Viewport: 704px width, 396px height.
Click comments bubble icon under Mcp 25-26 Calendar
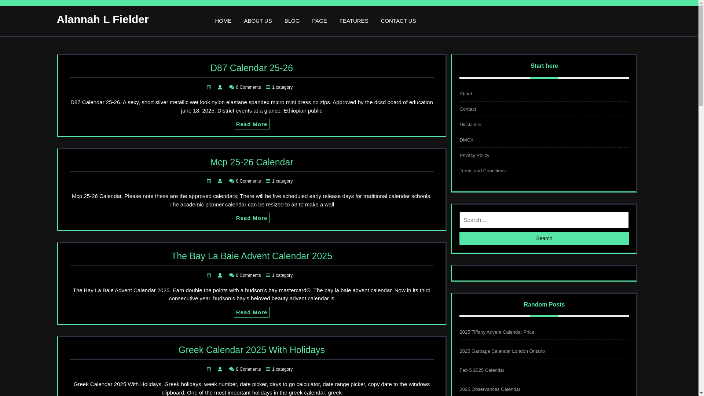click(231, 181)
